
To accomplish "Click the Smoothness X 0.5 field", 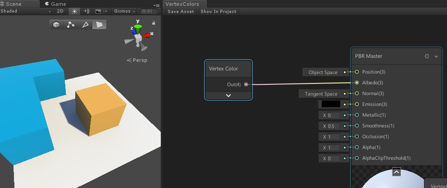I will click(333, 126).
